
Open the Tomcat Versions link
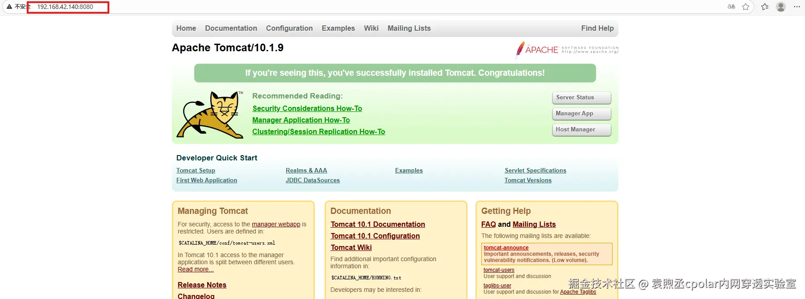(528, 180)
